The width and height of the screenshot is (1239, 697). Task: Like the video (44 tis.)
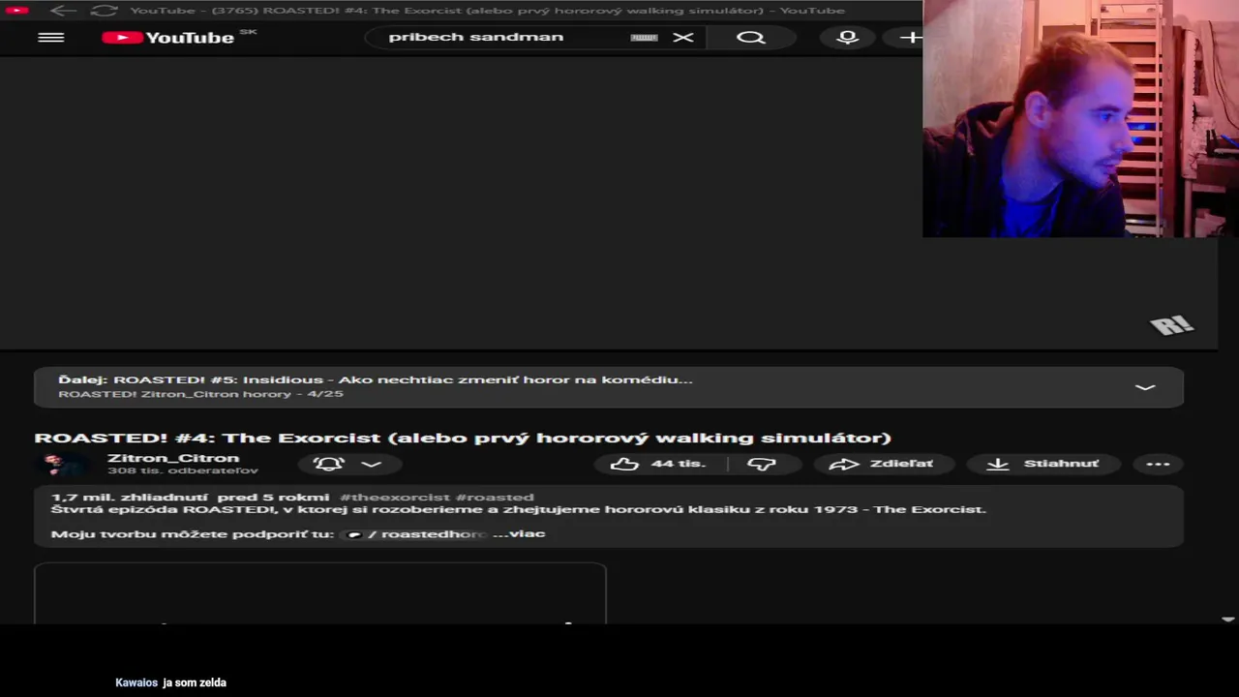[x=659, y=464]
